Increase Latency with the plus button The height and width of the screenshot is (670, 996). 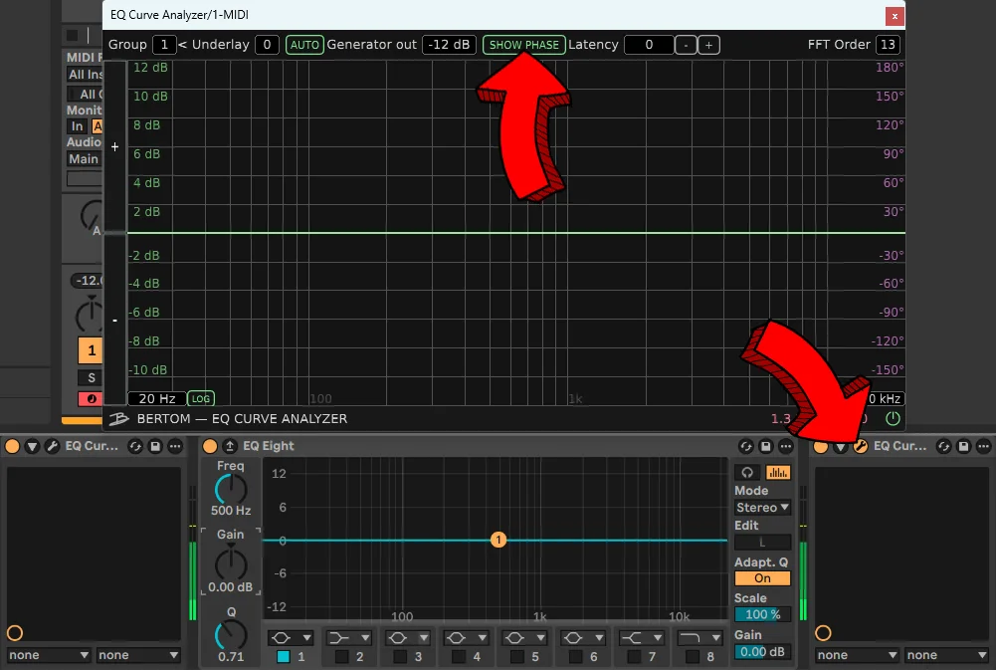[x=708, y=44]
